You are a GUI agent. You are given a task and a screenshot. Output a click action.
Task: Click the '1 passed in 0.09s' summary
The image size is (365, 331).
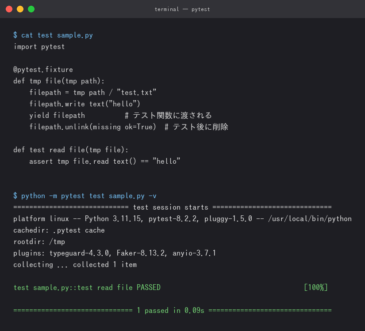coord(171,311)
